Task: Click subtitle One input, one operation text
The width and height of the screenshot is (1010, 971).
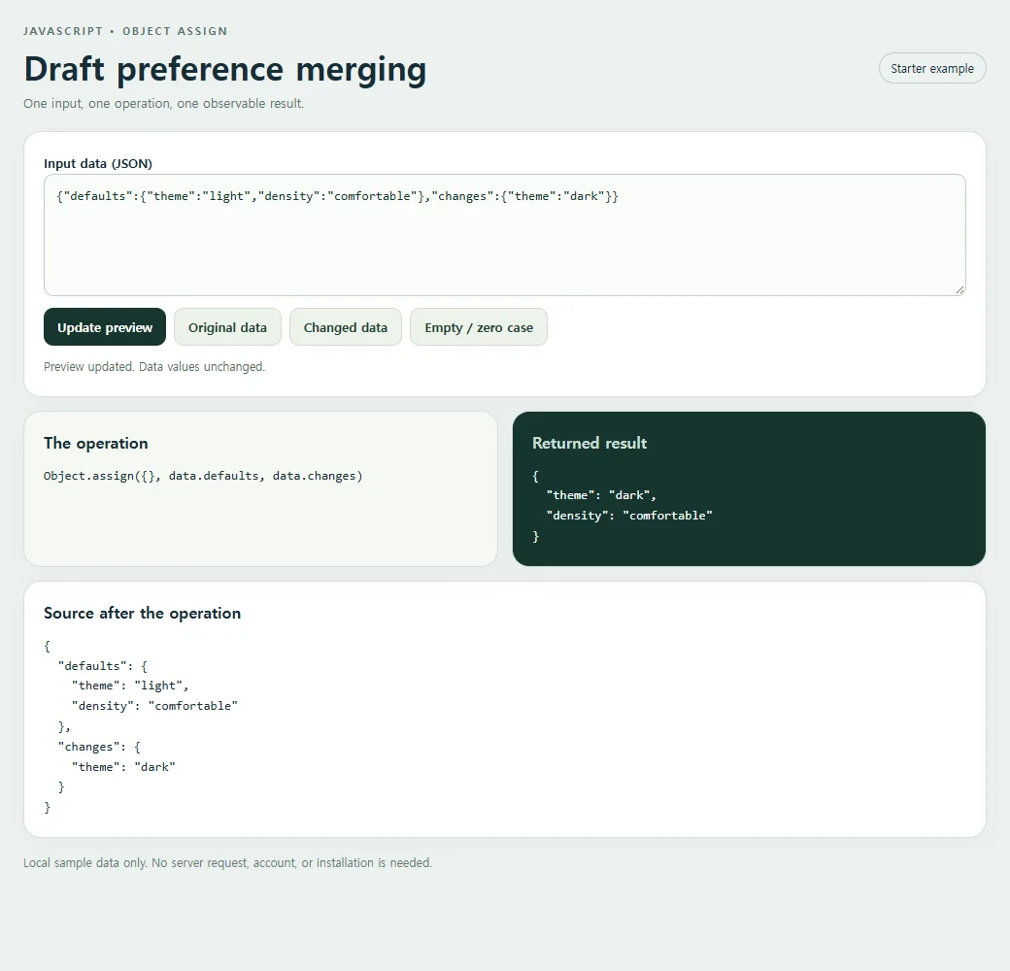Action: [x=163, y=104]
